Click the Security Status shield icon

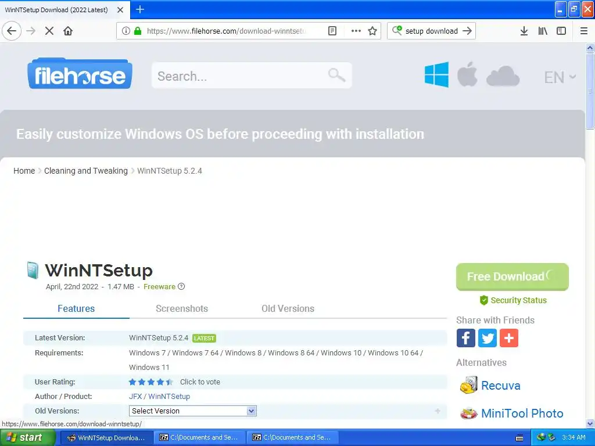(x=484, y=300)
